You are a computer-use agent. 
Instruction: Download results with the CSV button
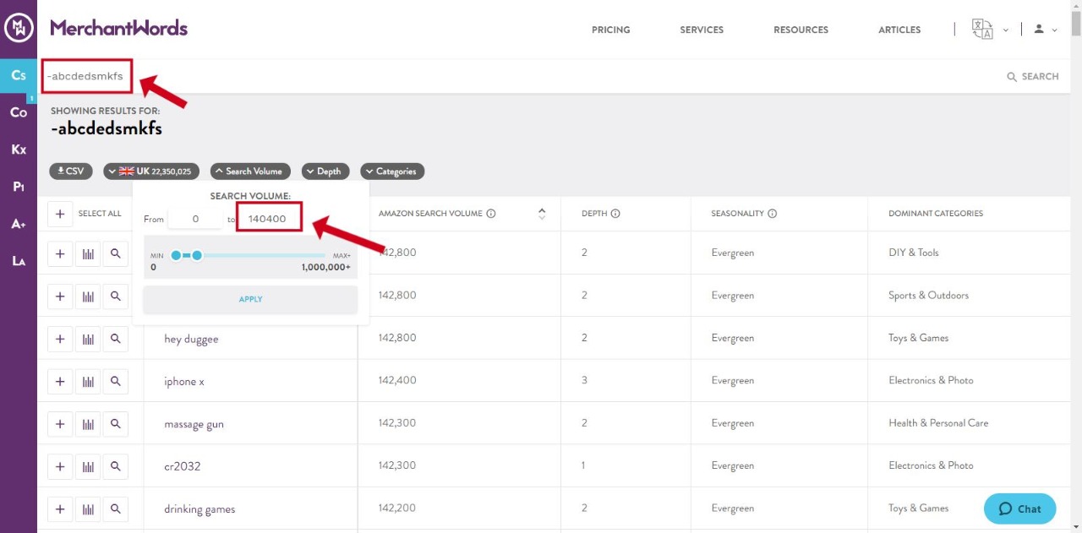point(71,171)
